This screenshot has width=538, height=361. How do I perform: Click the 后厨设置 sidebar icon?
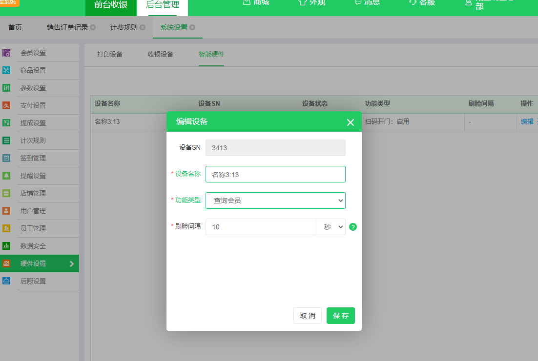click(x=6, y=281)
